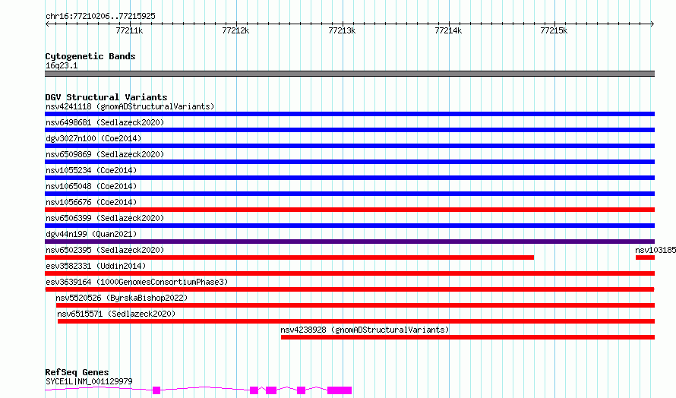Click the 77211k ruler tick label

[129, 30]
